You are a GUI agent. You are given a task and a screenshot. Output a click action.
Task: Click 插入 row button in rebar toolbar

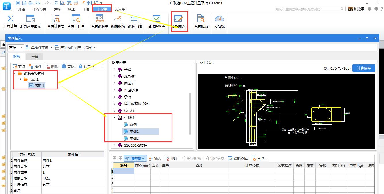pyautogui.click(x=155, y=158)
